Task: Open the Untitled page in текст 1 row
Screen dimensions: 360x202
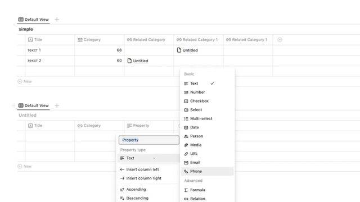Action: (x=187, y=50)
